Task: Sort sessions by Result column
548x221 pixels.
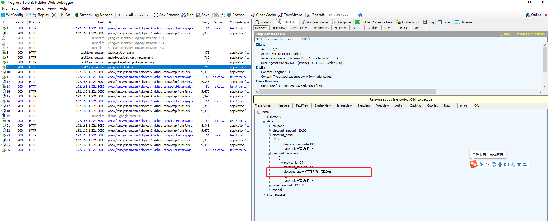Action: point(20,22)
